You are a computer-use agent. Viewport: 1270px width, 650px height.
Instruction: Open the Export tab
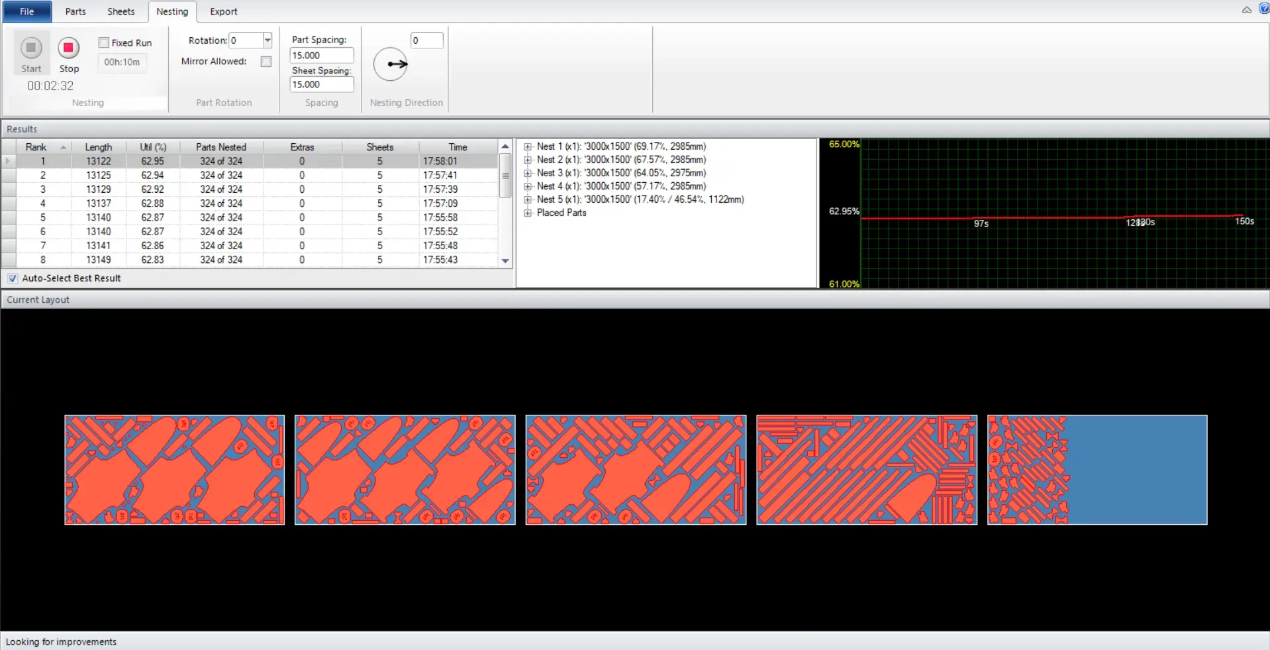pos(224,11)
